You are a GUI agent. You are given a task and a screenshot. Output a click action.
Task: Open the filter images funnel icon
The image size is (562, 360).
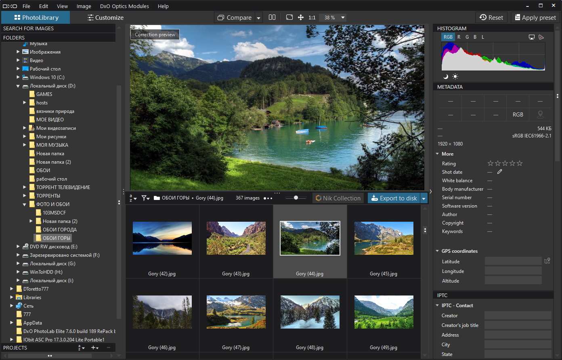click(x=145, y=198)
